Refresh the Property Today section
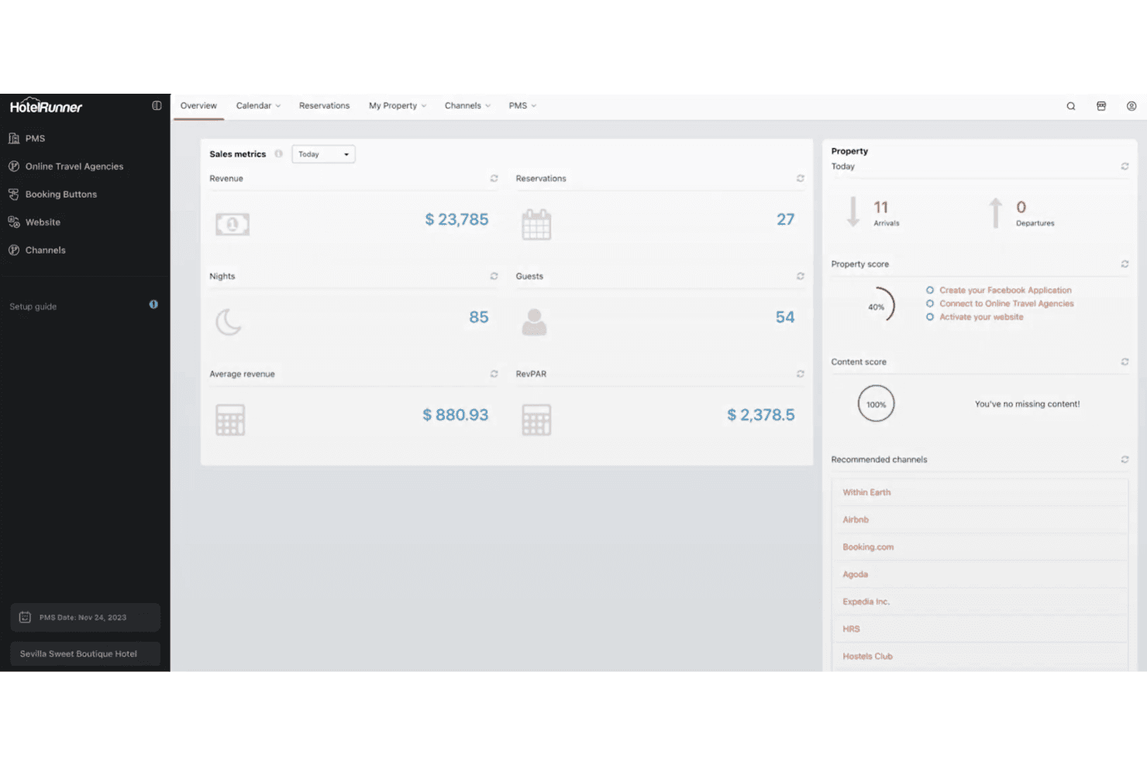Image resolution: width=1147 pixels, height=765 pixels. pos(1124,167)
